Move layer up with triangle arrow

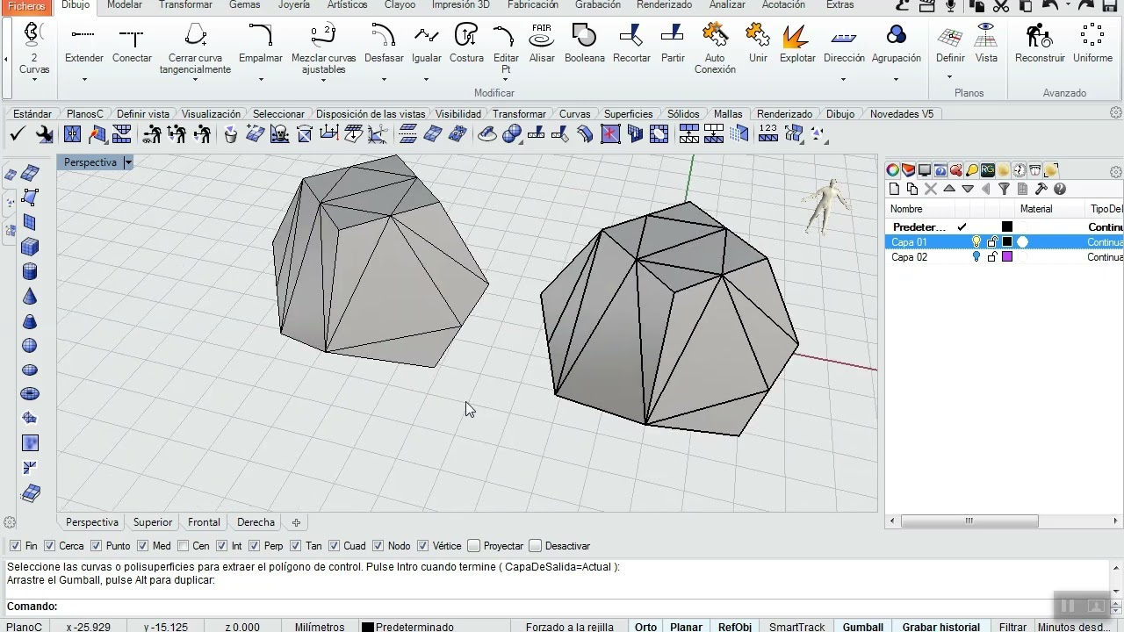coord(949,189)
